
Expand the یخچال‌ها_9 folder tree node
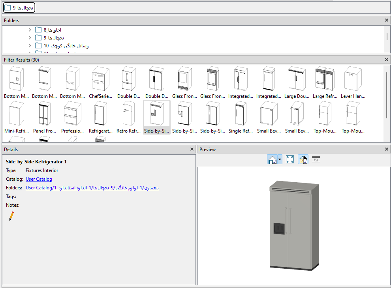[30, 37]
